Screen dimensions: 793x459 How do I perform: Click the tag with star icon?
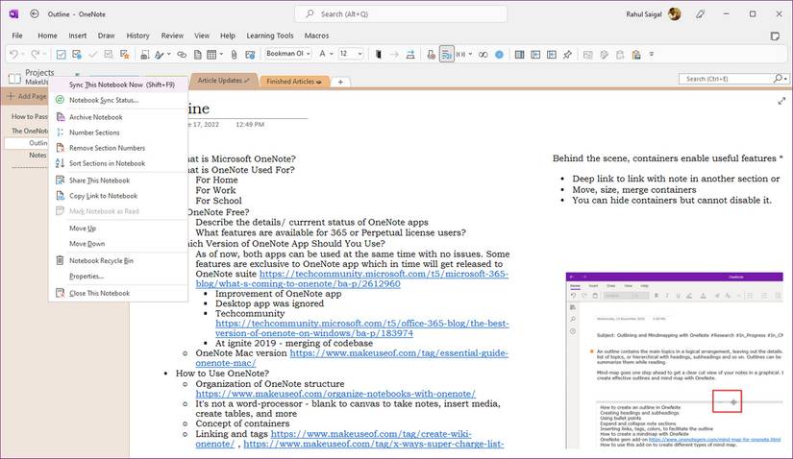[x=124, y=54]
